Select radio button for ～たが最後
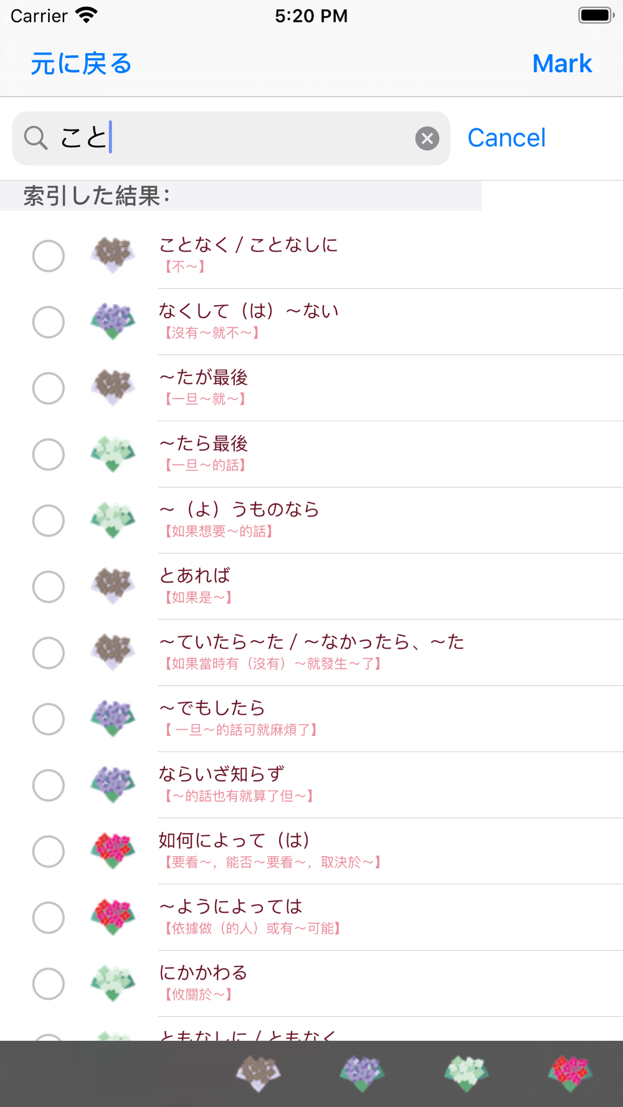The height and width of the screenshot is (1107, 623). [x=49, y=388]
